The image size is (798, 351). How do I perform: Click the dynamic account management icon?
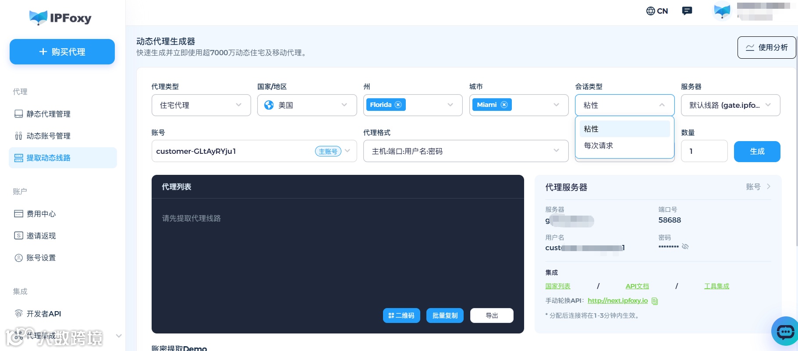[x=18, y=136]
